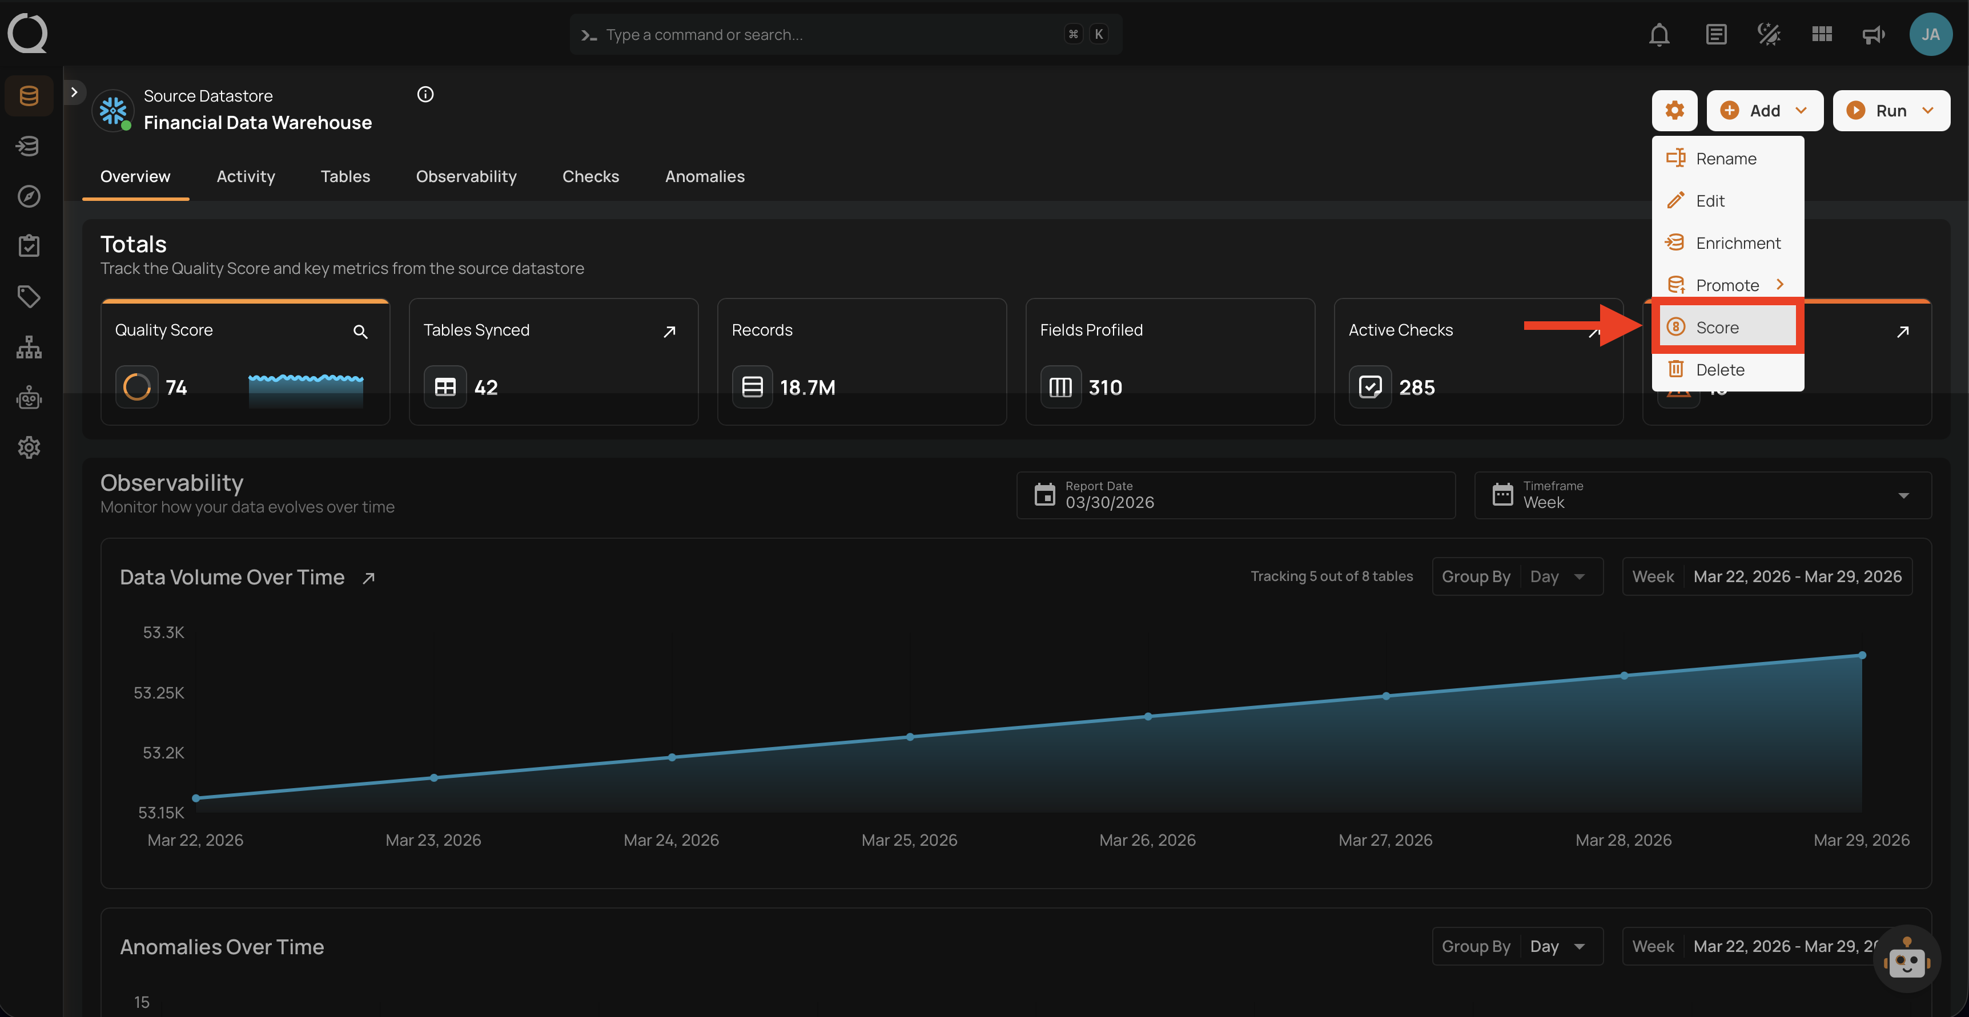Screen dimensions: 1969x1017
Task: Click Quality Score magnifier icon
Action: click(360, 332)
